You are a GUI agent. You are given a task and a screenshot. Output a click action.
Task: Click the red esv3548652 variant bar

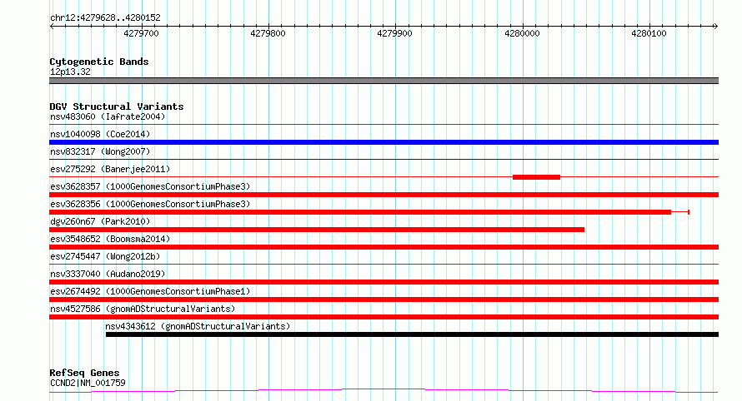point(384,247)
